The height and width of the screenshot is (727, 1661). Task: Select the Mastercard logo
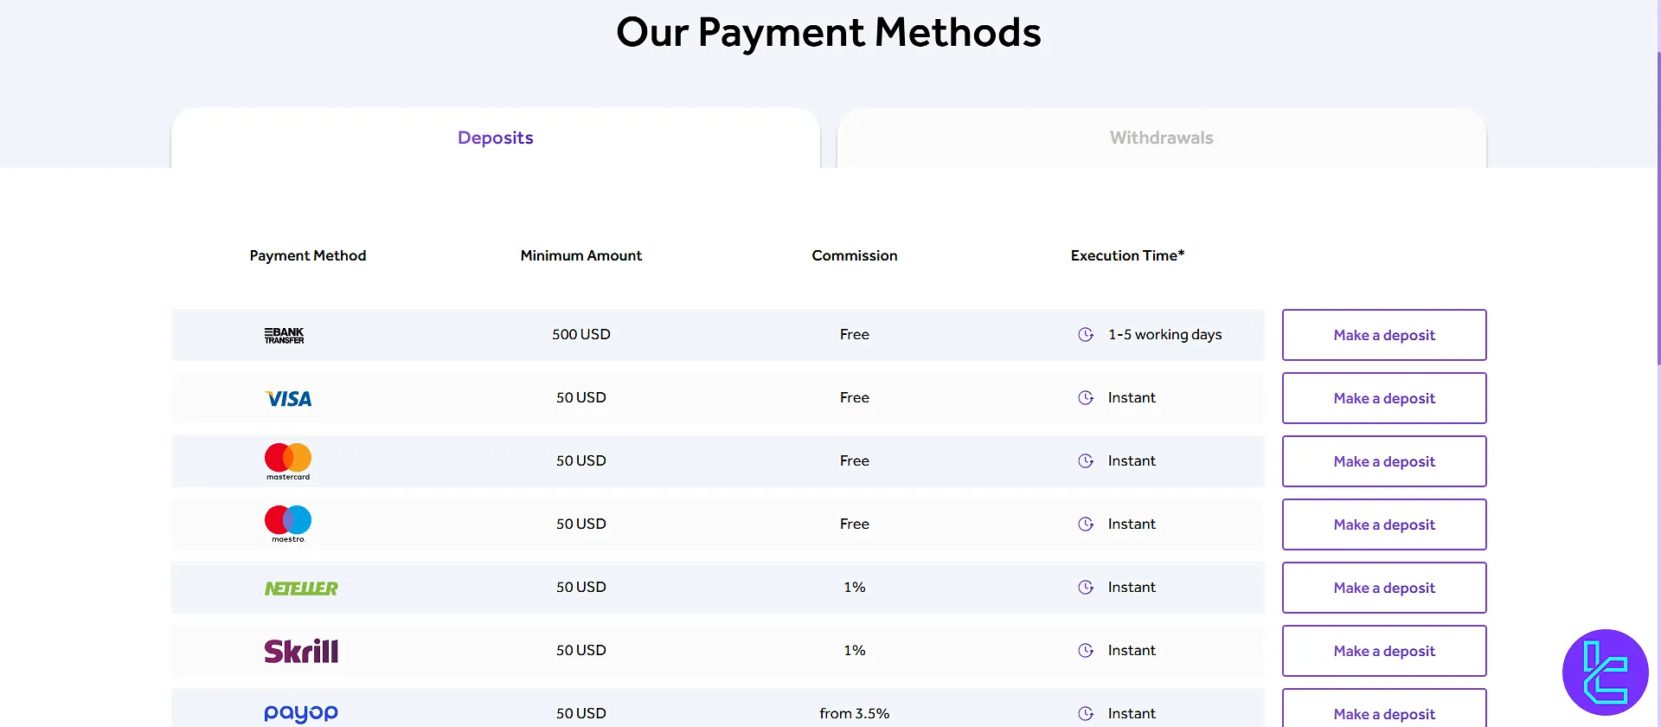(x=286, y=460)
